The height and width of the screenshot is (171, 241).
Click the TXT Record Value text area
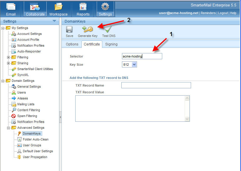133,109
